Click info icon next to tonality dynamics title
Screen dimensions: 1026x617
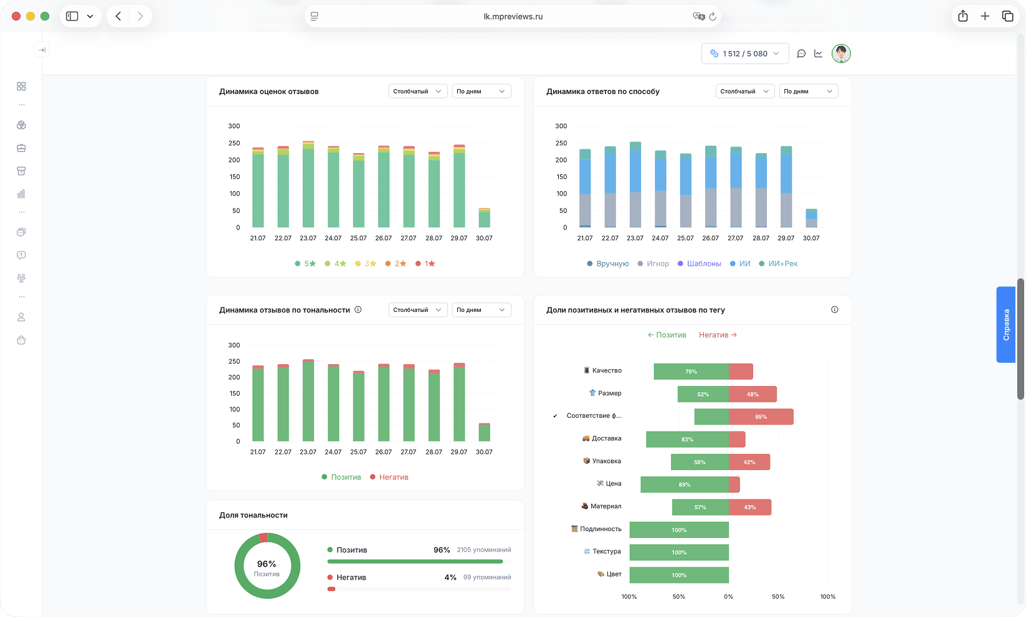pos(358,309)
